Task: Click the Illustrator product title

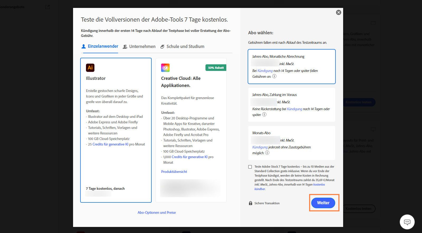Action: pos(96,78)
